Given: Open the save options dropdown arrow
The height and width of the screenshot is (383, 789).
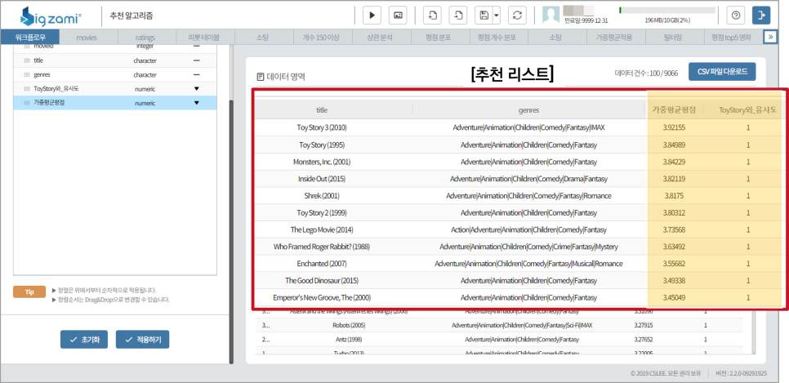Looking at the screenshot, I should pyautogui.click(x=497, y=16).
